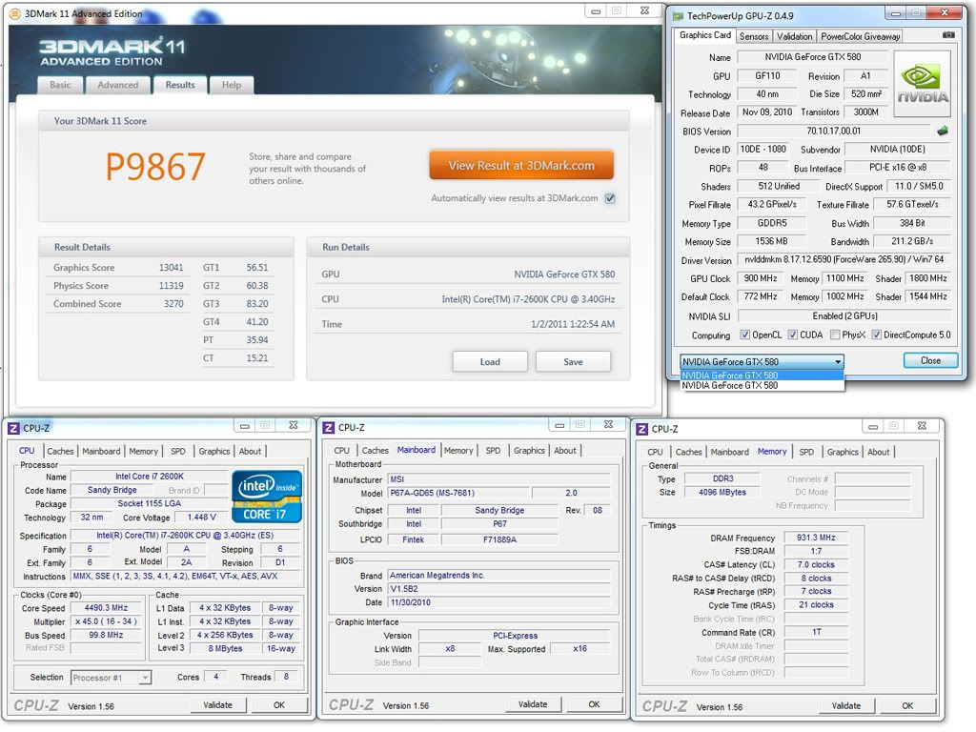Click the BIOS save chip icon in GPU-Z

pos(943,131)
